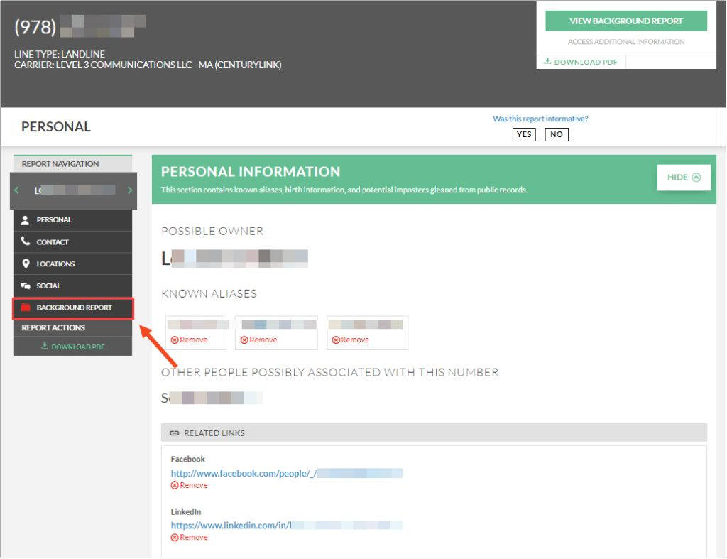Click the chain icon beside Related Links
This screenshot has width=727, height=559.
click(x=175, y=433)
